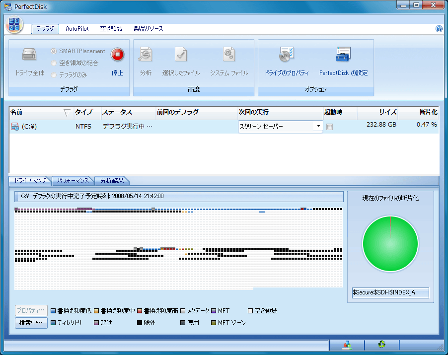
Task: Open the AutoPilot ribbon tab
Action: (77, 29)
